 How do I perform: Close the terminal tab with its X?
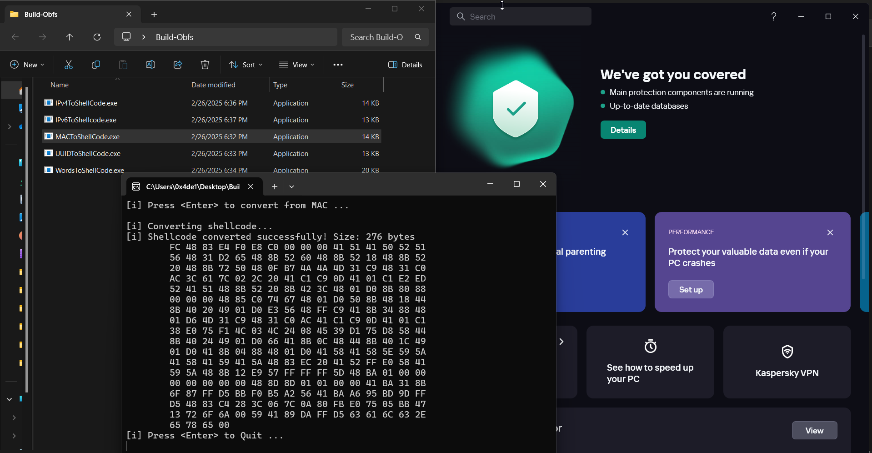251,186
